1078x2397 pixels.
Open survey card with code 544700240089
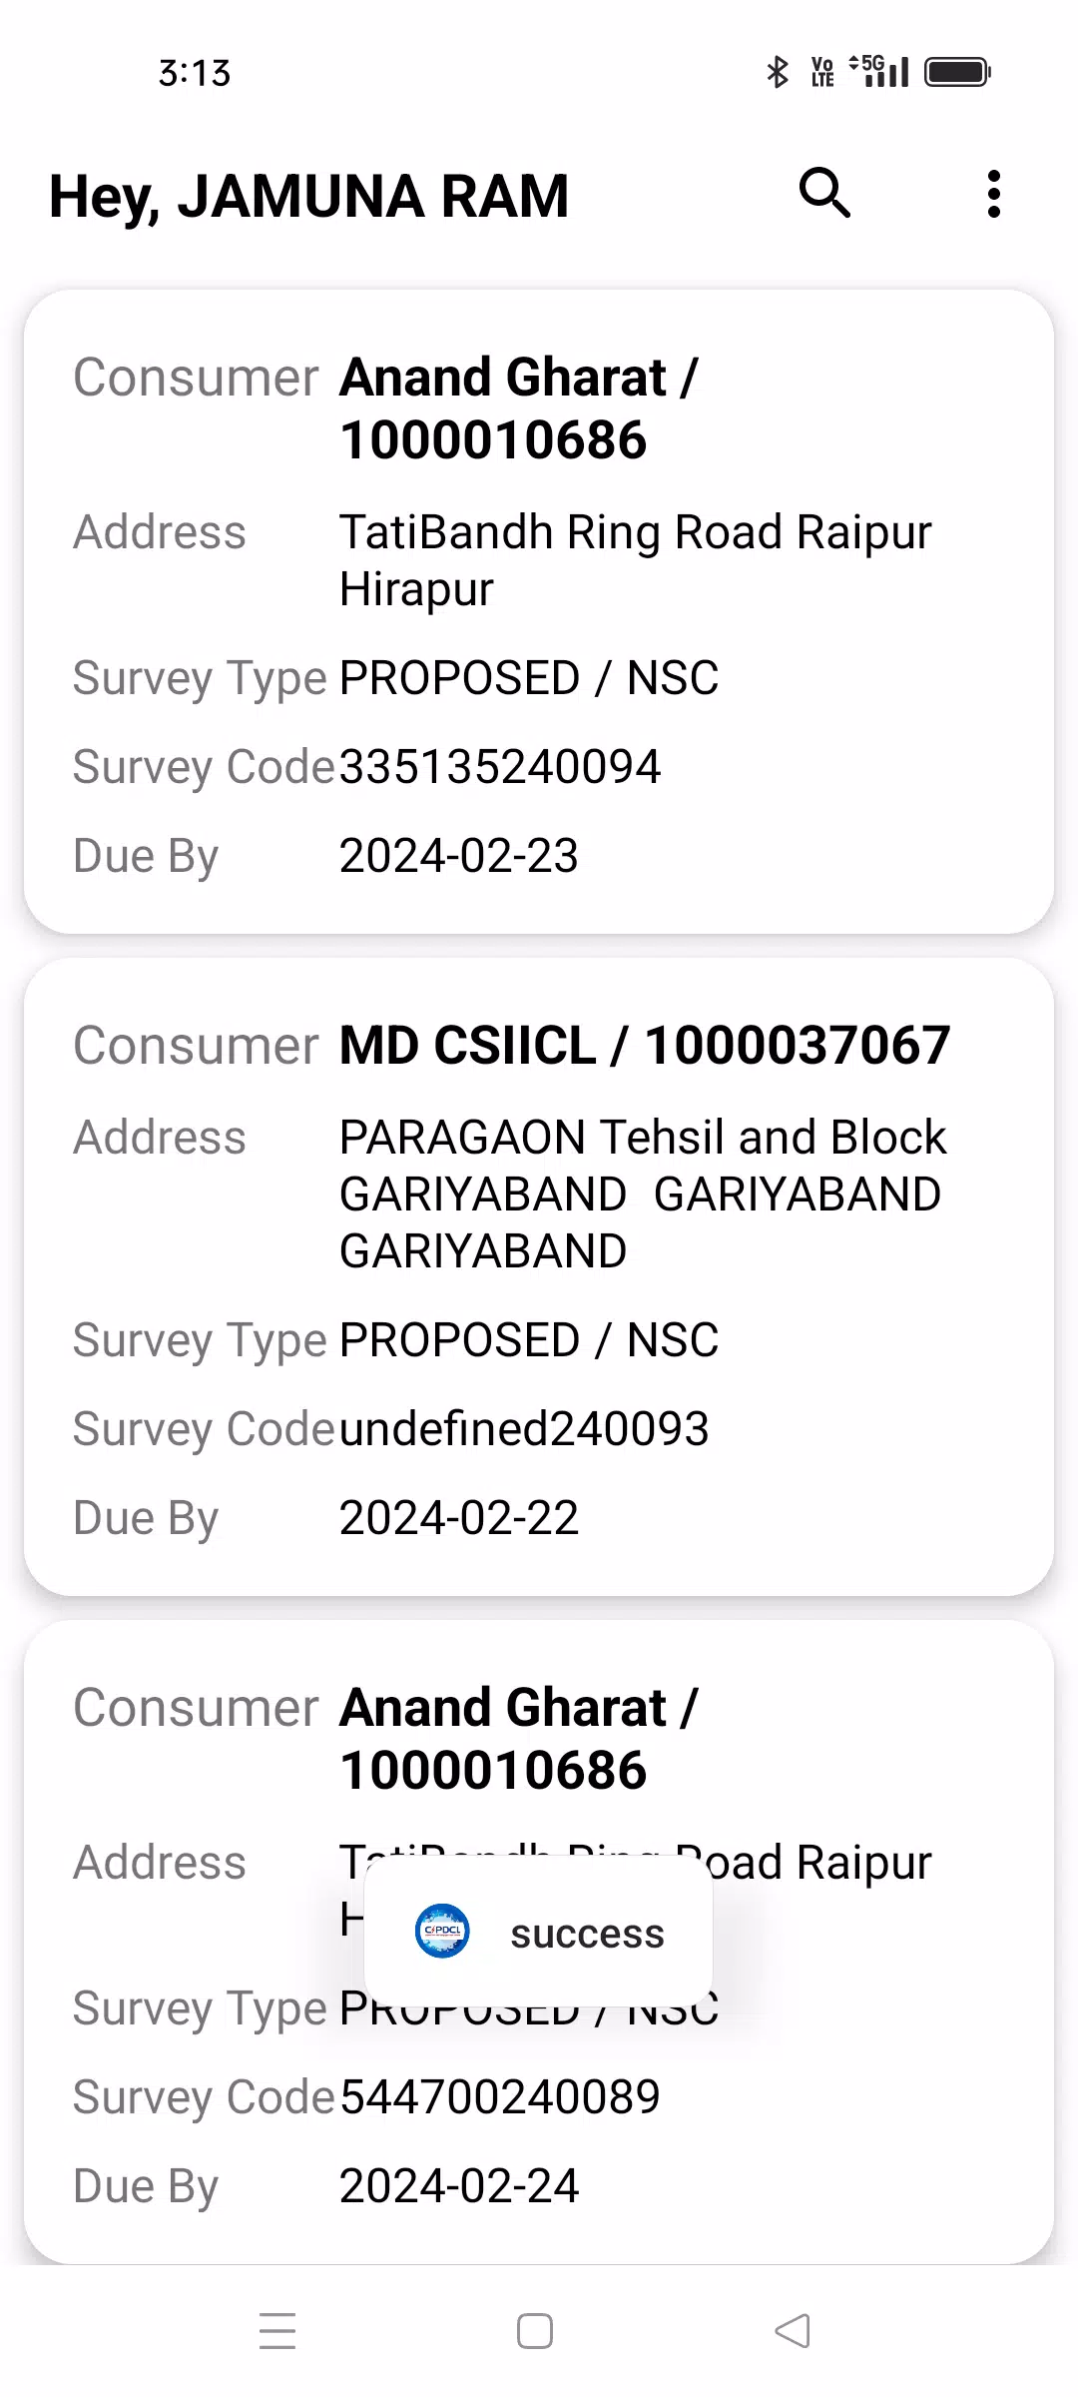click(x=539, y=1943)
